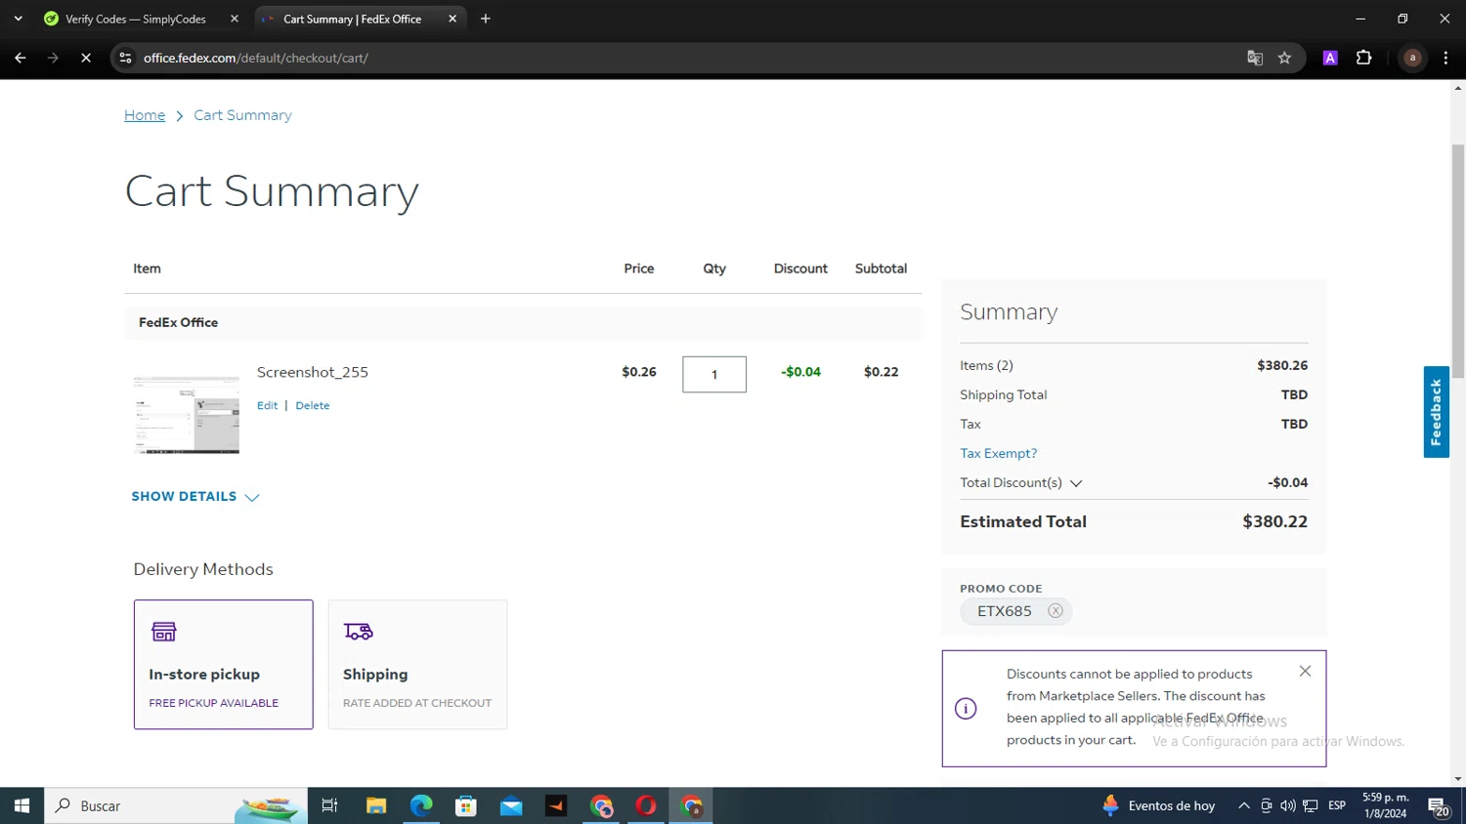Click the browser back arrow
1466x824 pixels.
(20, 58)
